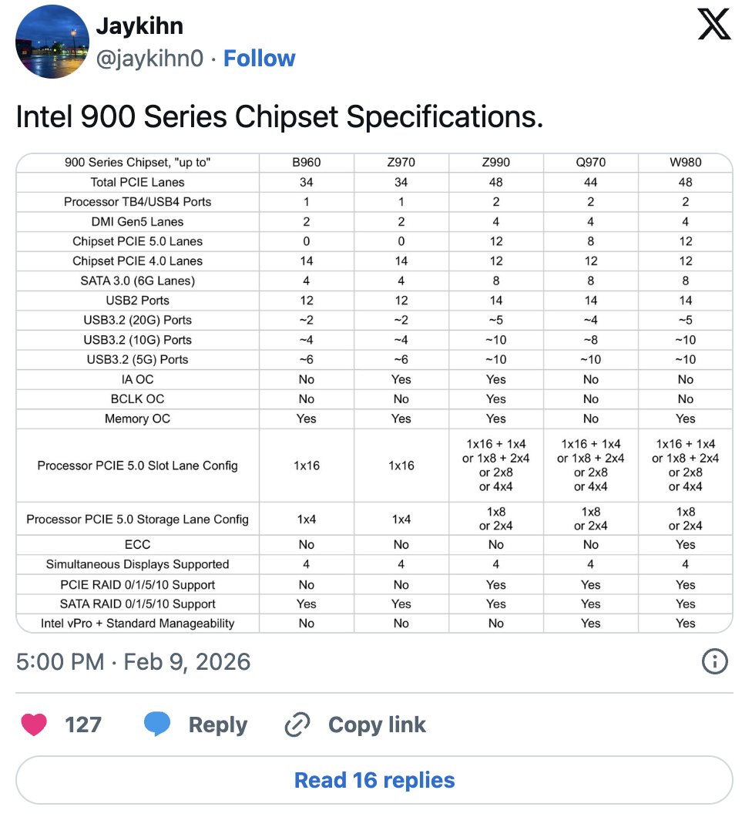Viewport: 752px width, 817px height.
Task: Click the 127 likes count
Action: click(x=83, y=725)
